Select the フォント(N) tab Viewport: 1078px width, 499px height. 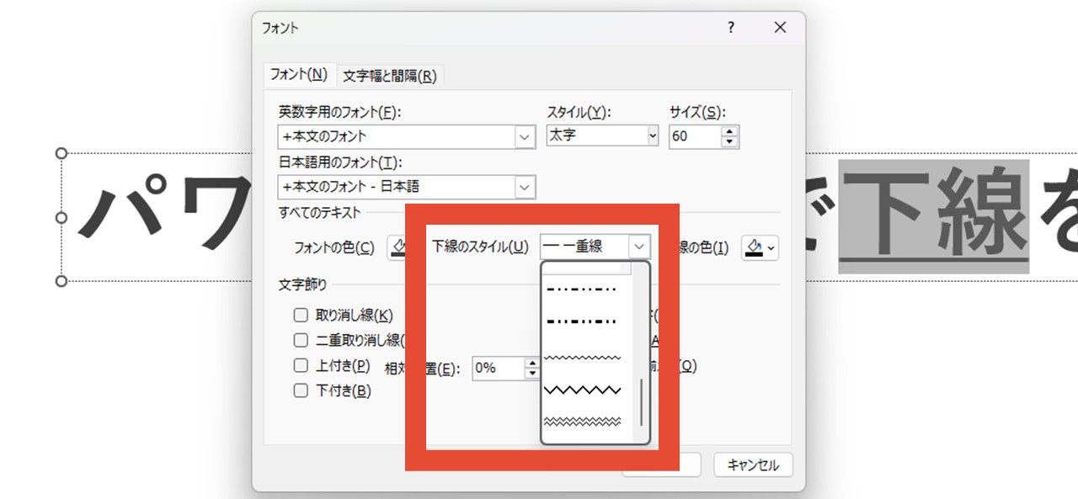299,74
